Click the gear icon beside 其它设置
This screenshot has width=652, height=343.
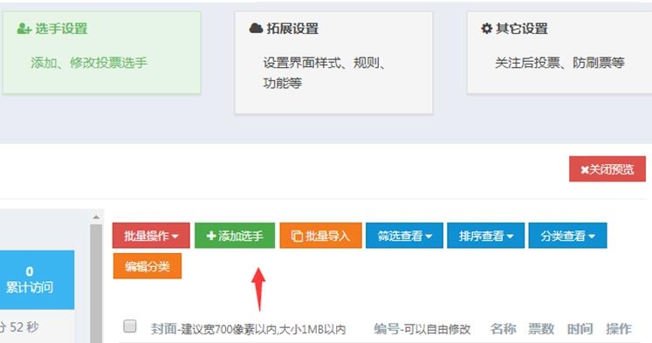tap(486, 28)
